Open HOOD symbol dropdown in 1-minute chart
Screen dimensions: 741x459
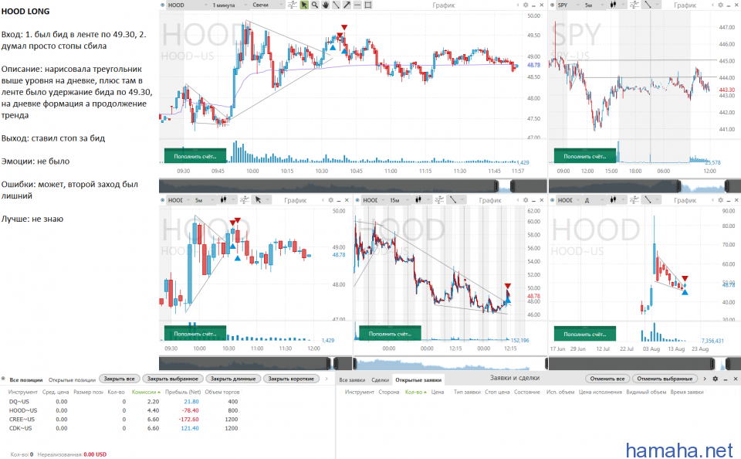187,5
